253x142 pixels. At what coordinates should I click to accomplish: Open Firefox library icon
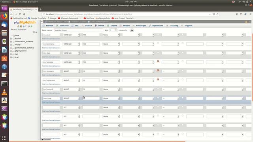coord(237,14)
